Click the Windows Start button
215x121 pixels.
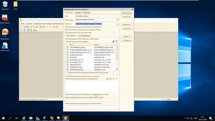tap(3, 118)
